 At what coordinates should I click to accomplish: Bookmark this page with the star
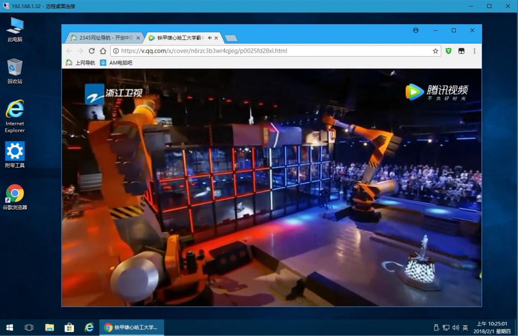click(436, 51)
